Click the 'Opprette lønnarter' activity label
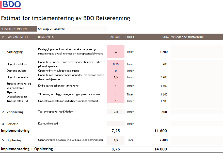Viewport: 223px width, 153px height. (x=17, y=77)
